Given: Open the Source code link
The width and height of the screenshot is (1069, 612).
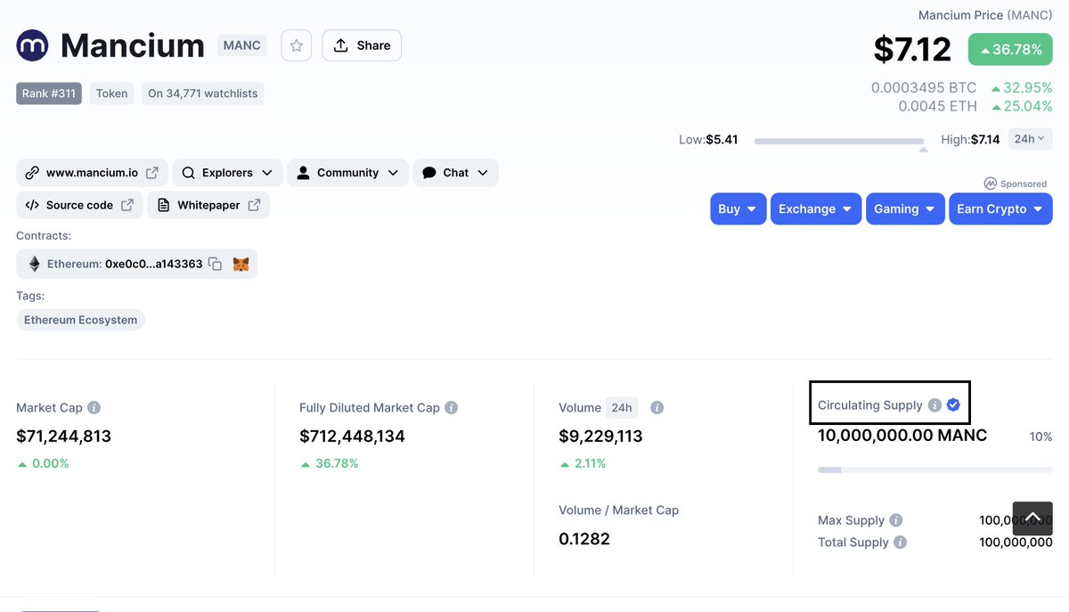Looking at the screenshot, I should (x=79, y=205).
